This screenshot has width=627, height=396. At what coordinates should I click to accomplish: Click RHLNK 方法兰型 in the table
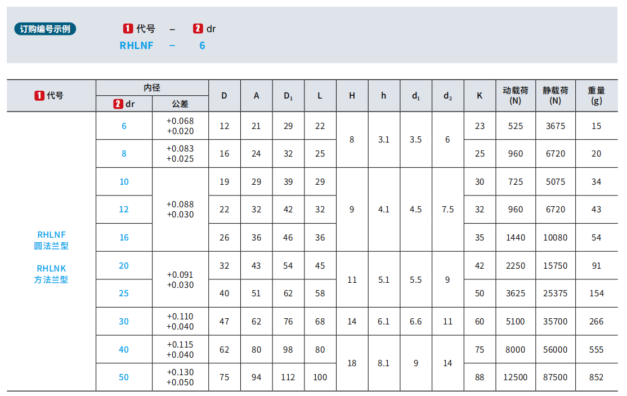tap(51, 274)
